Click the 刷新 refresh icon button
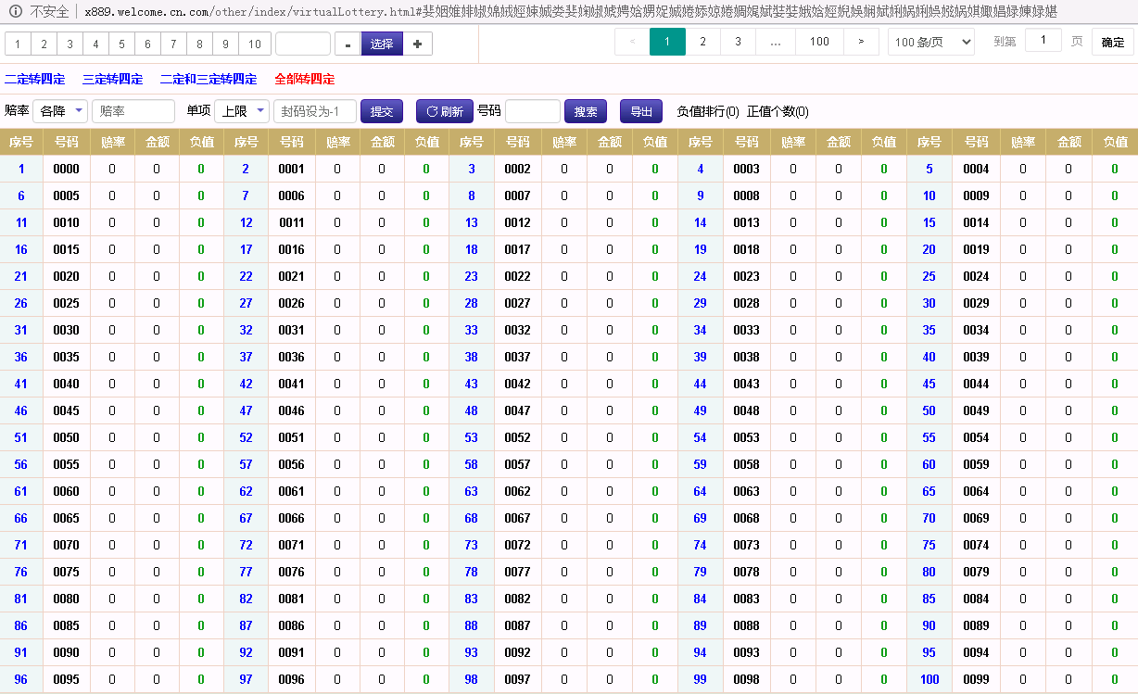The height and width of the screenshot is (694, 1138). 443,110
